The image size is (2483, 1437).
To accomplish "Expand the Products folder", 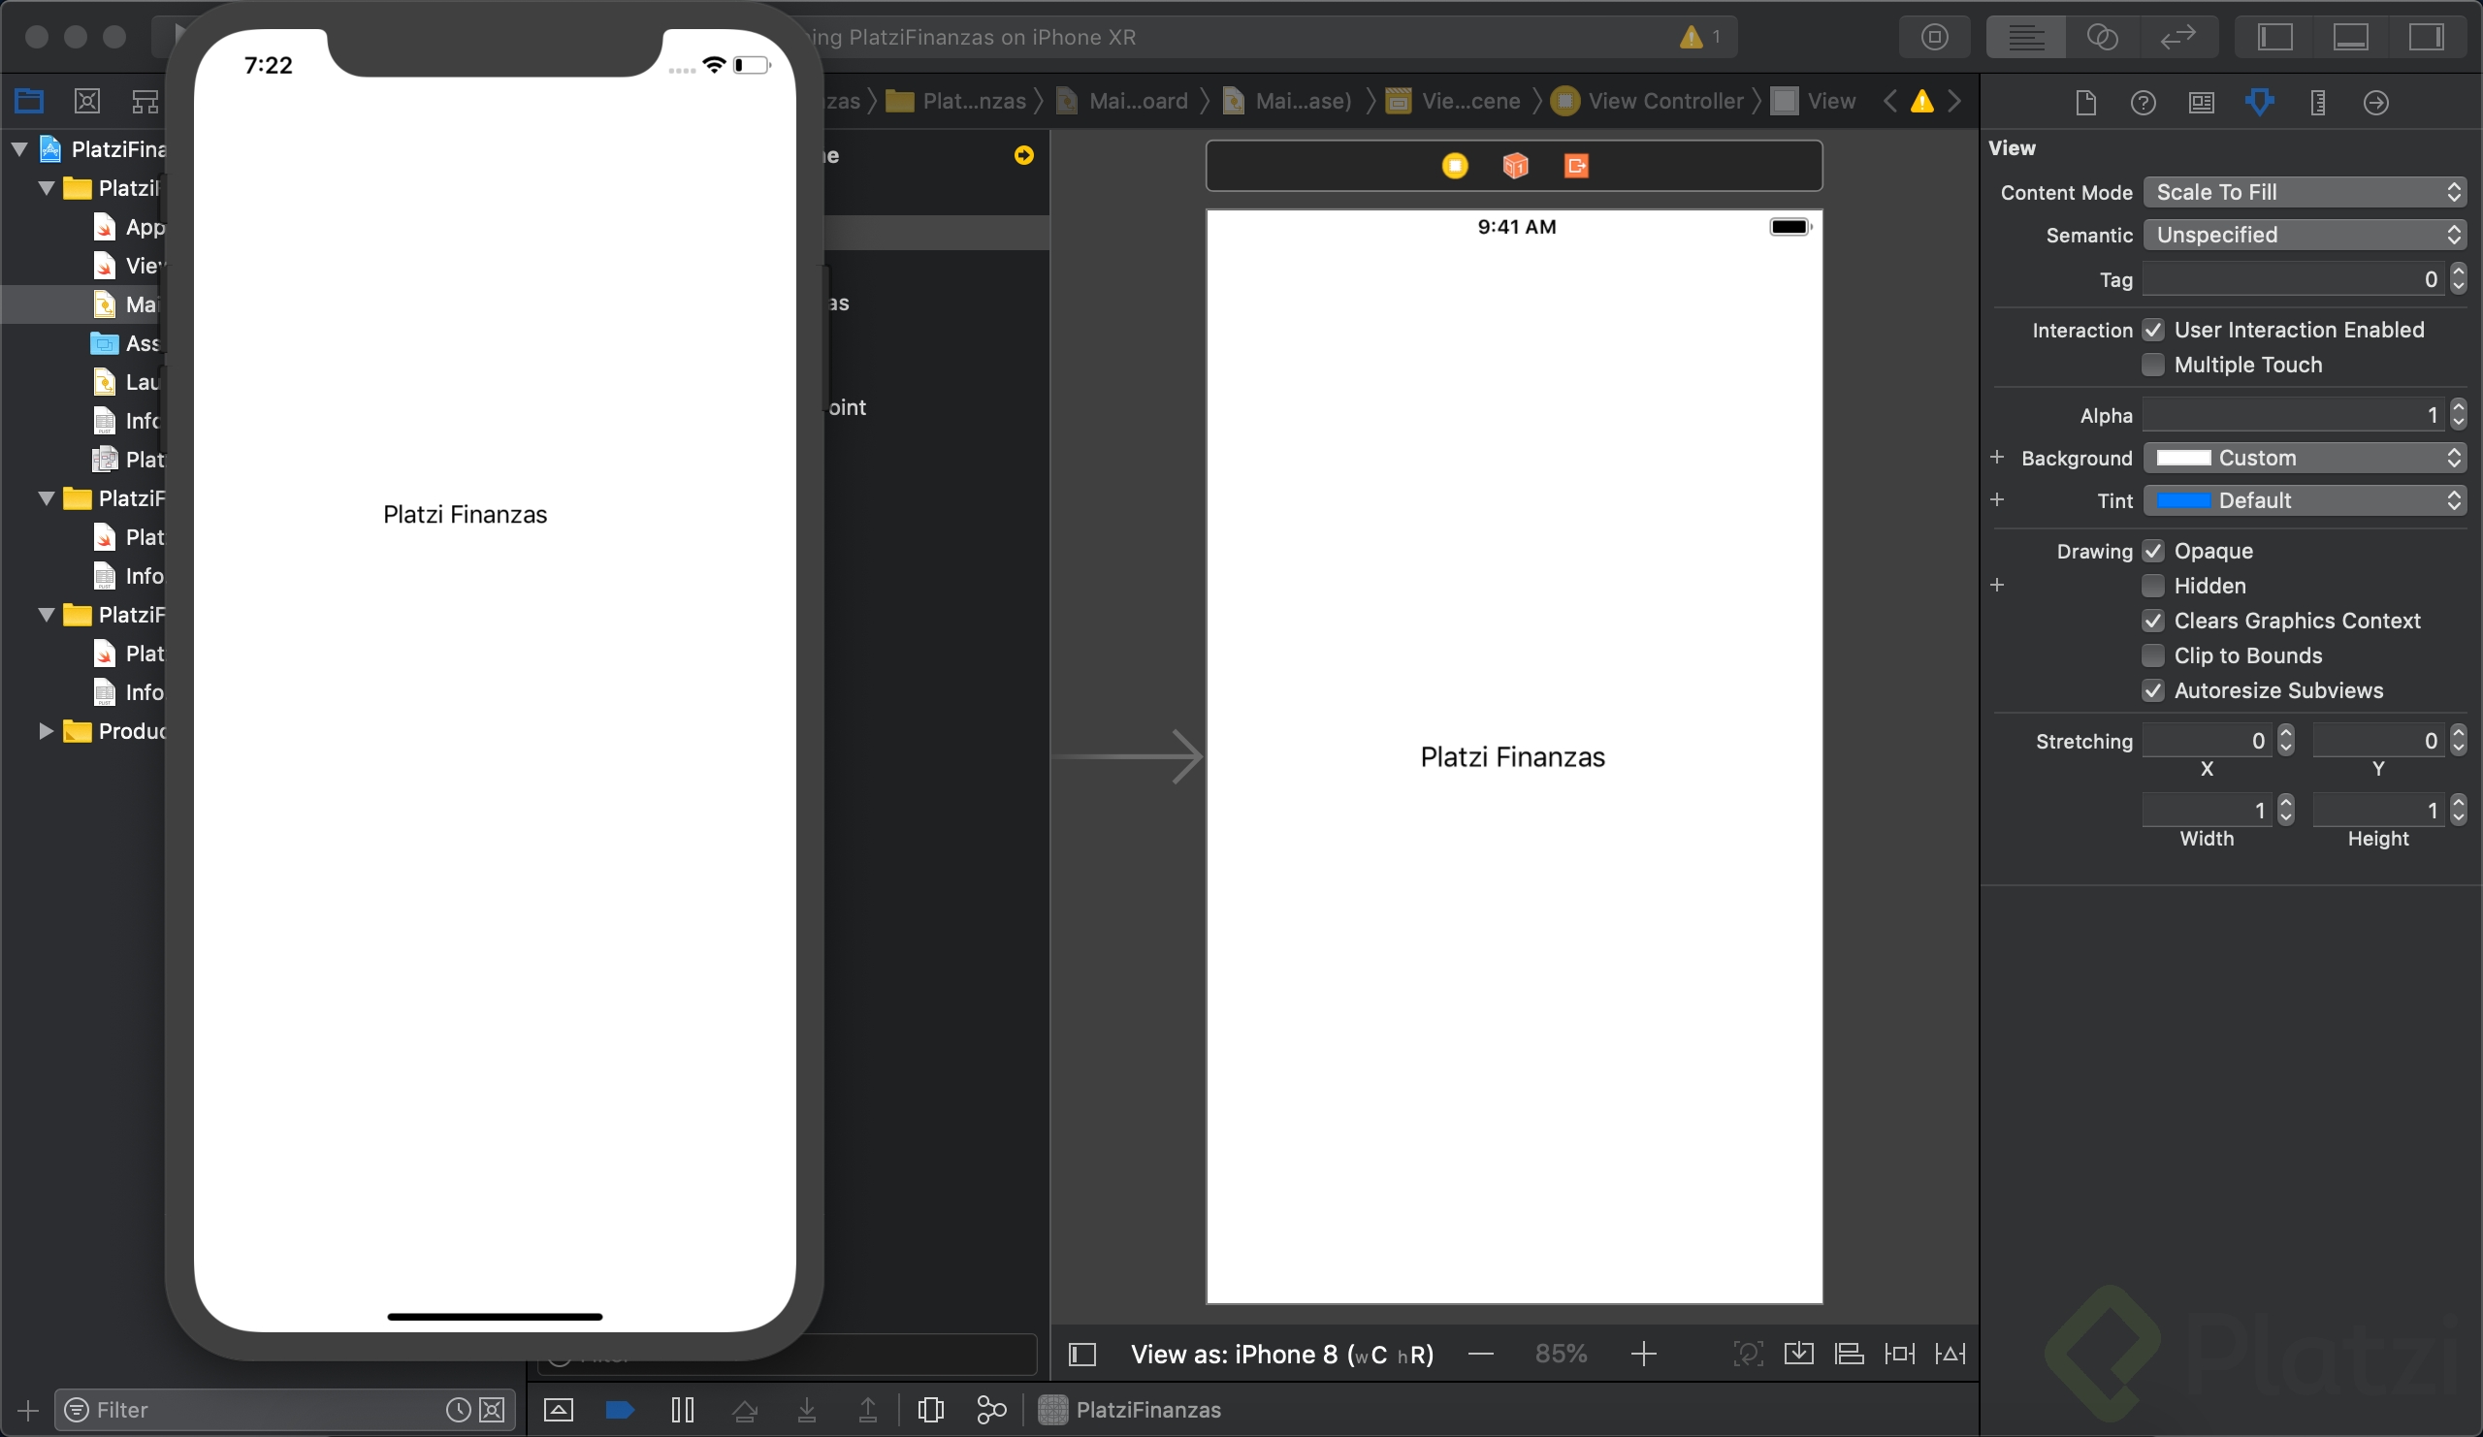I will point(46,731).
